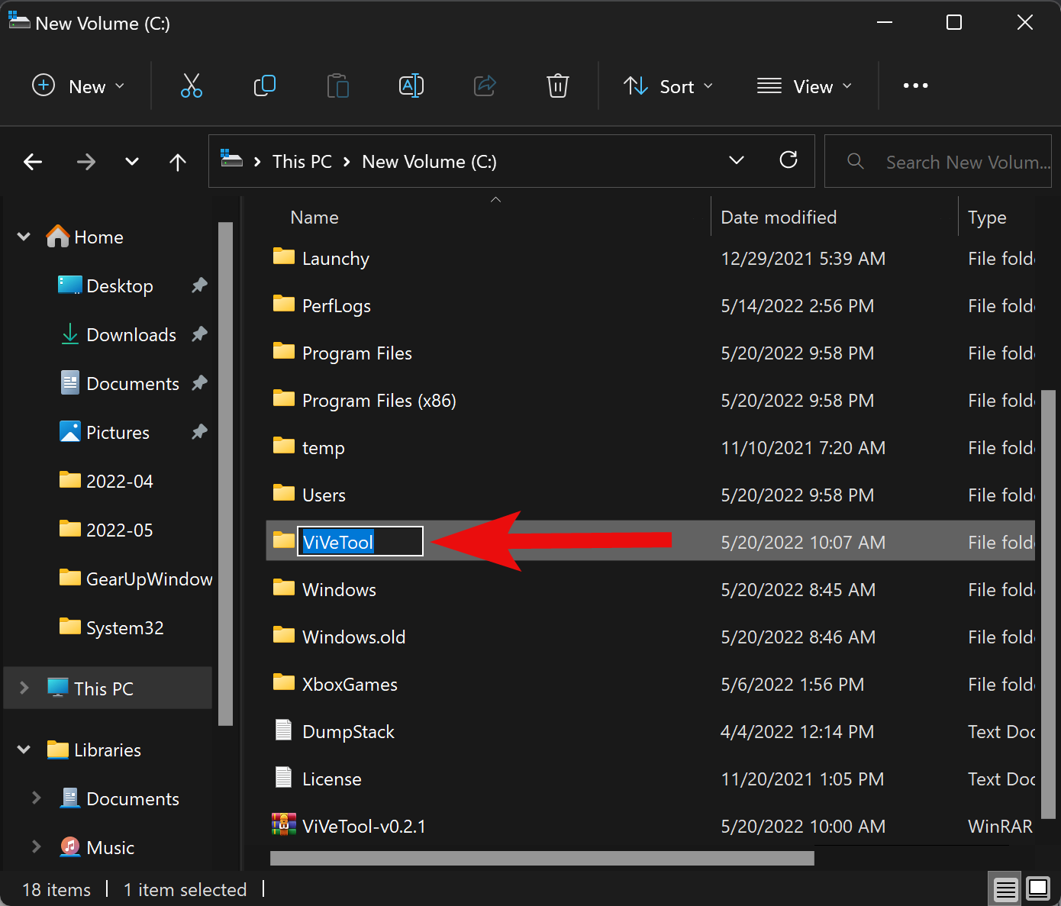Open the New dropdown menu
The image size is (1061, 906).
point(78,85)
